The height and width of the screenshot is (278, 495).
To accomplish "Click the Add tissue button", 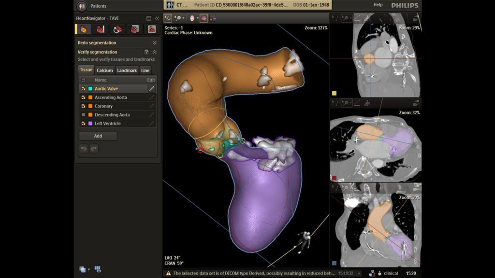I will [98, 136].
